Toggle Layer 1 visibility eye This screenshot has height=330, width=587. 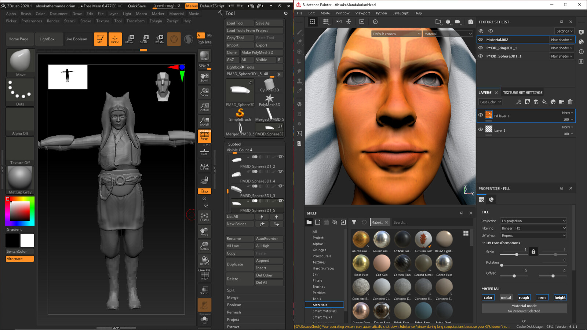(x=481, y=129)
